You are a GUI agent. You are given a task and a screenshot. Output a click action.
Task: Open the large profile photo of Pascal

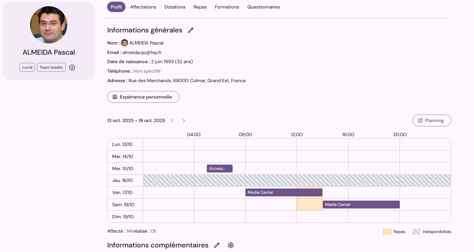pos(49,25)
